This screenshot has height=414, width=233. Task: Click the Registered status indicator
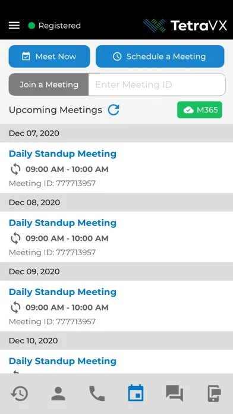[54, 26]
